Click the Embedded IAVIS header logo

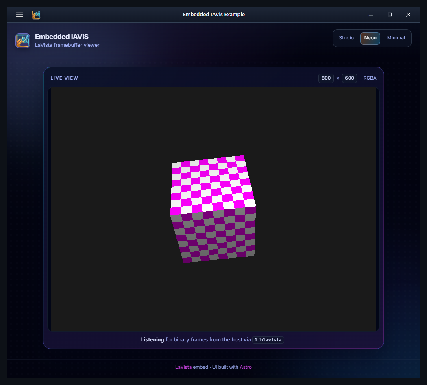coord(23,41)
